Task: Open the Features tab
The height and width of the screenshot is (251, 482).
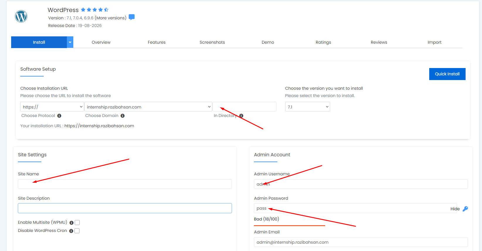Action: tap(157, 42)
